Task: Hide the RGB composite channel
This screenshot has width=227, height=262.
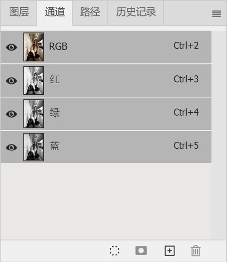Action: click(x=12, y=47)
